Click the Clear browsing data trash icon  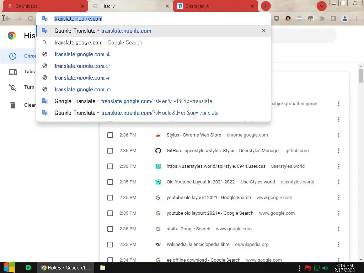pyautogui.click(x=13, y=105)
